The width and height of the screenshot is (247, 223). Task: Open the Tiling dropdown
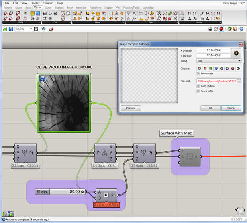click(x=219, y=61)
